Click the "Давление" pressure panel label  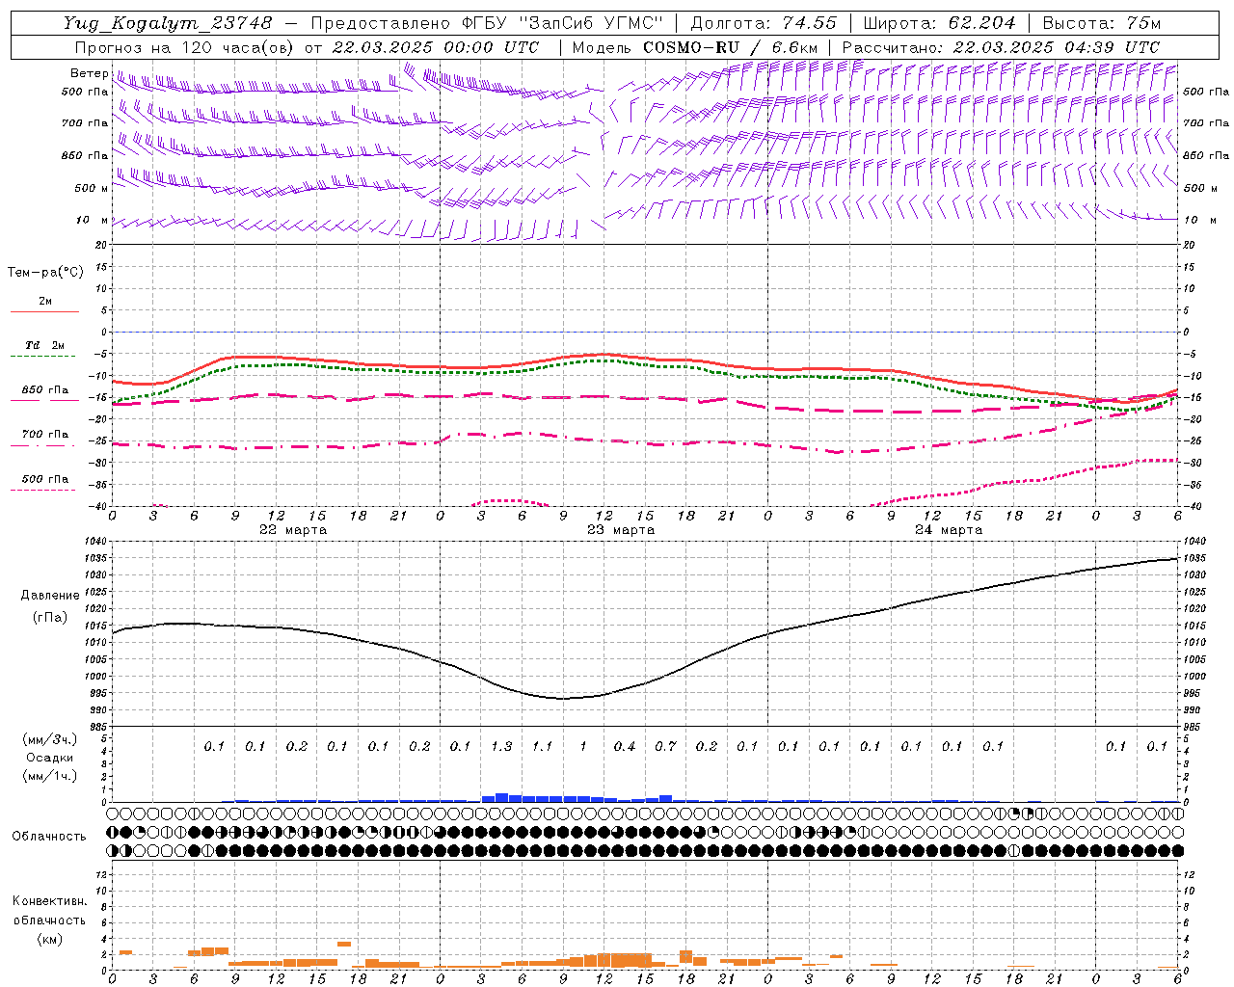point(50,596)
